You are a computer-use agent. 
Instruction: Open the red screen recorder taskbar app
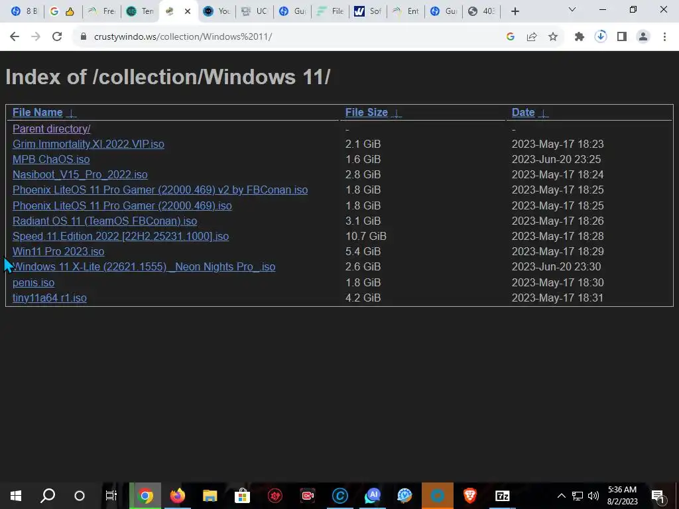(308, 496)
